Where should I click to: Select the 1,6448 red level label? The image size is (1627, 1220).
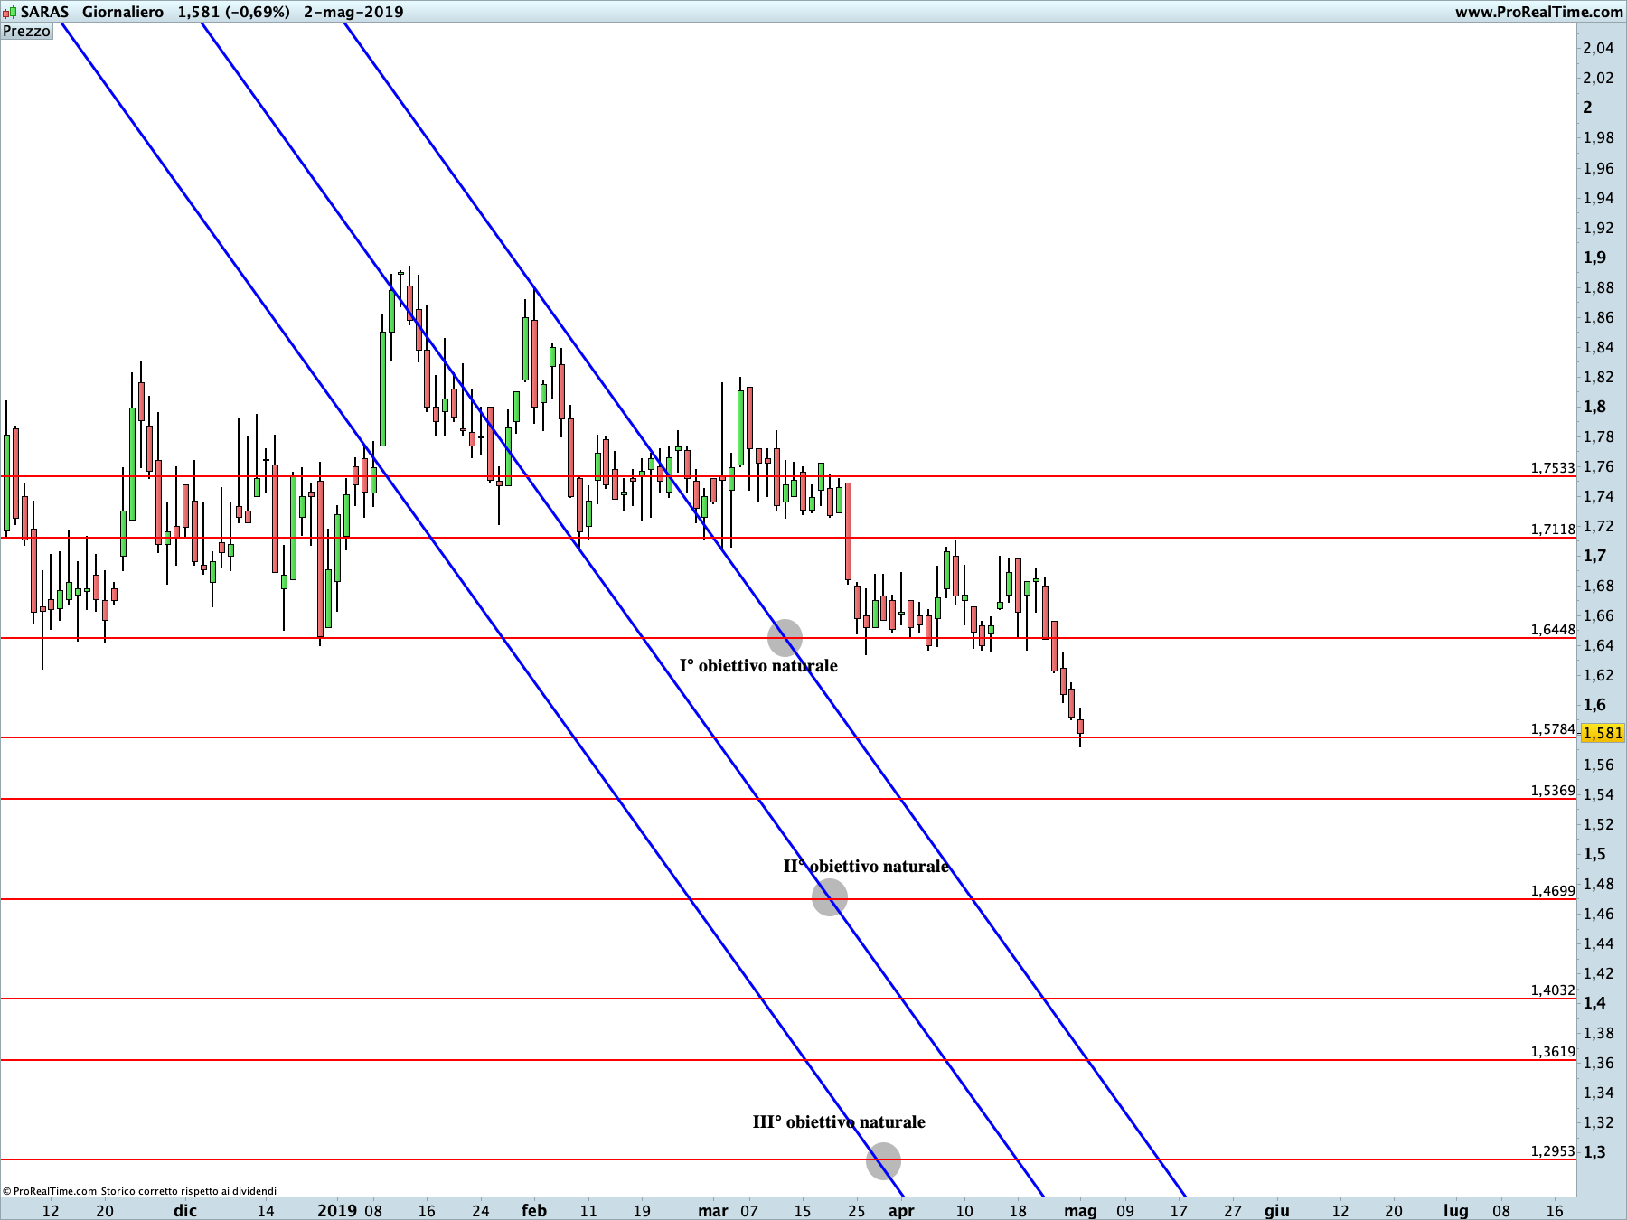1553,630
